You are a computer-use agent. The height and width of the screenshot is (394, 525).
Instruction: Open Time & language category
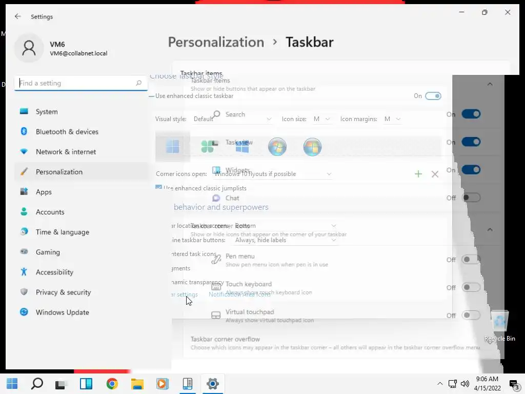tap(82, 232)
